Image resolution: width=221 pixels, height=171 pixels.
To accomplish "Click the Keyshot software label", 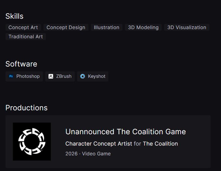I will click(96, 76).
